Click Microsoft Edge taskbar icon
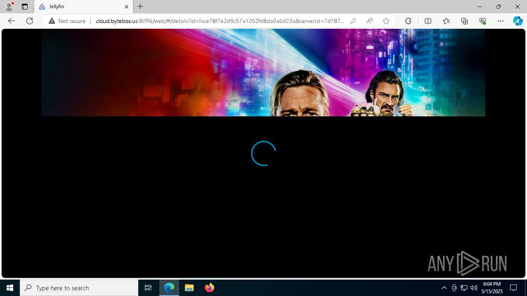This screenshot has width=527, height=296. (169, 288)
